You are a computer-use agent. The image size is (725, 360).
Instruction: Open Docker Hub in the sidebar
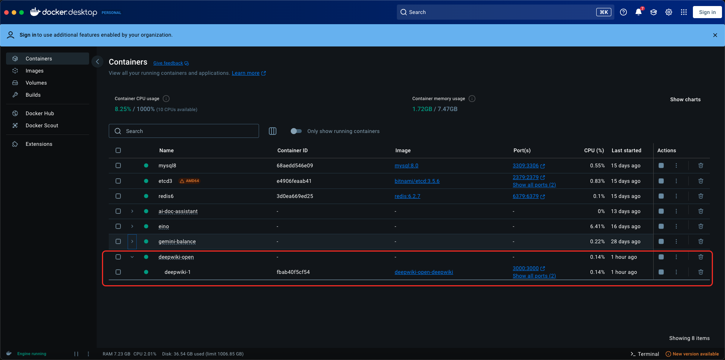click(48, 113)
